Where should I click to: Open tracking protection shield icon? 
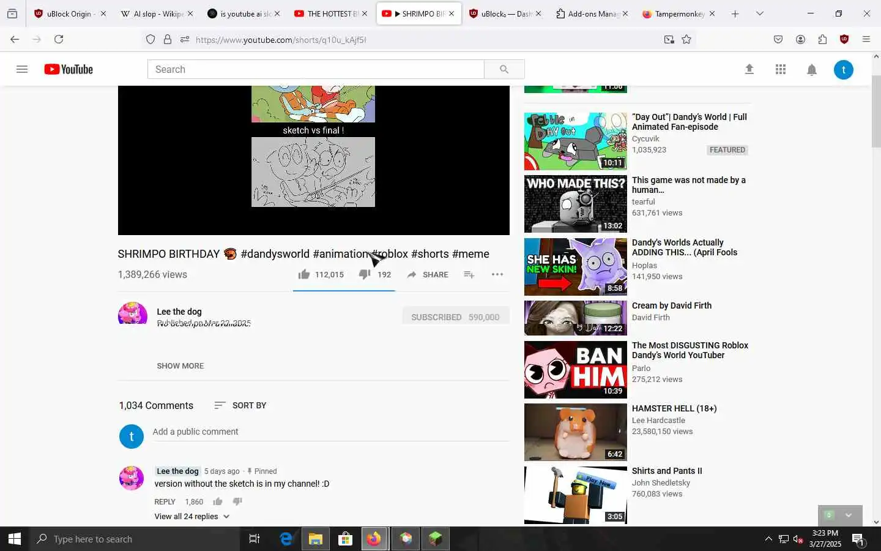(x=151, y=39)
